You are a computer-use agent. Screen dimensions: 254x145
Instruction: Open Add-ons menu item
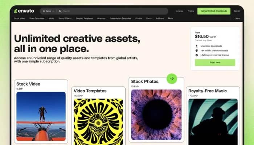(x=160, y=18)
